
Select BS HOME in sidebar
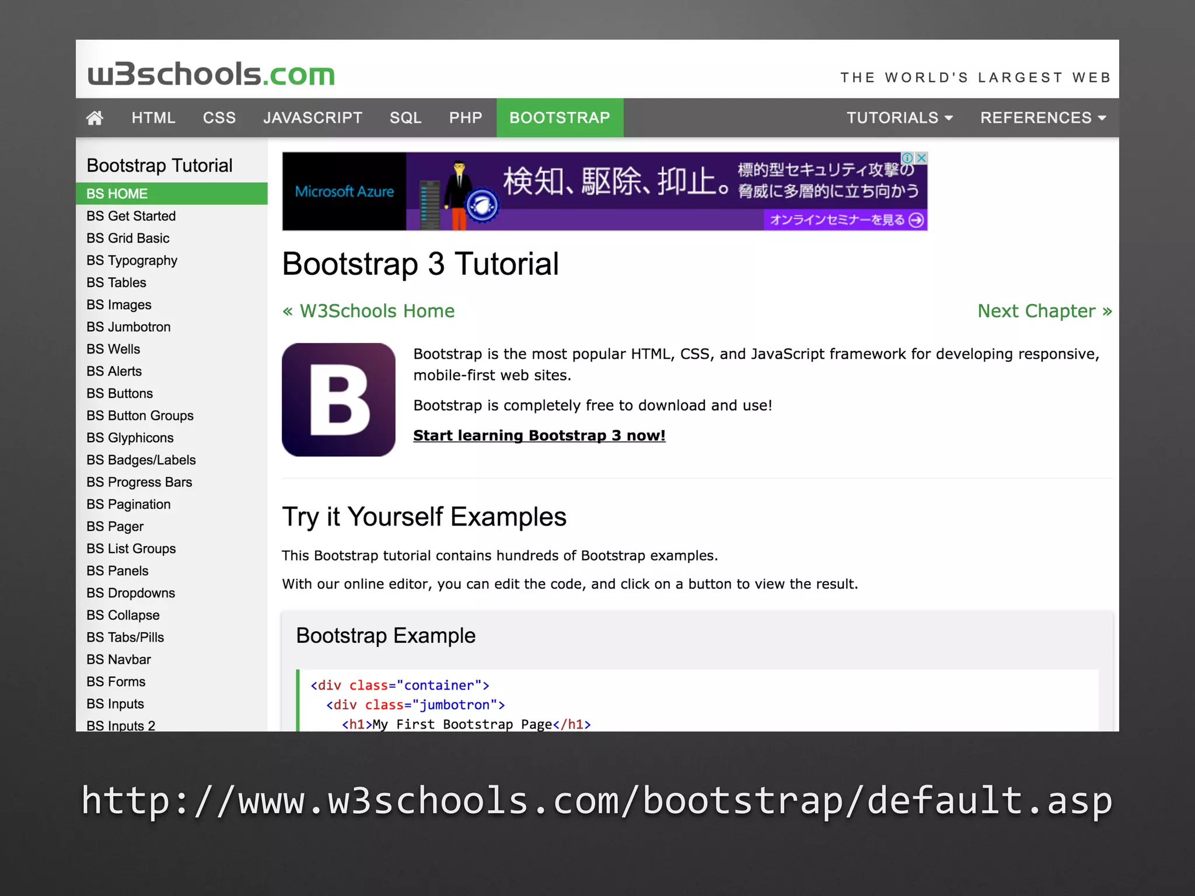click(x=172, y=194)
